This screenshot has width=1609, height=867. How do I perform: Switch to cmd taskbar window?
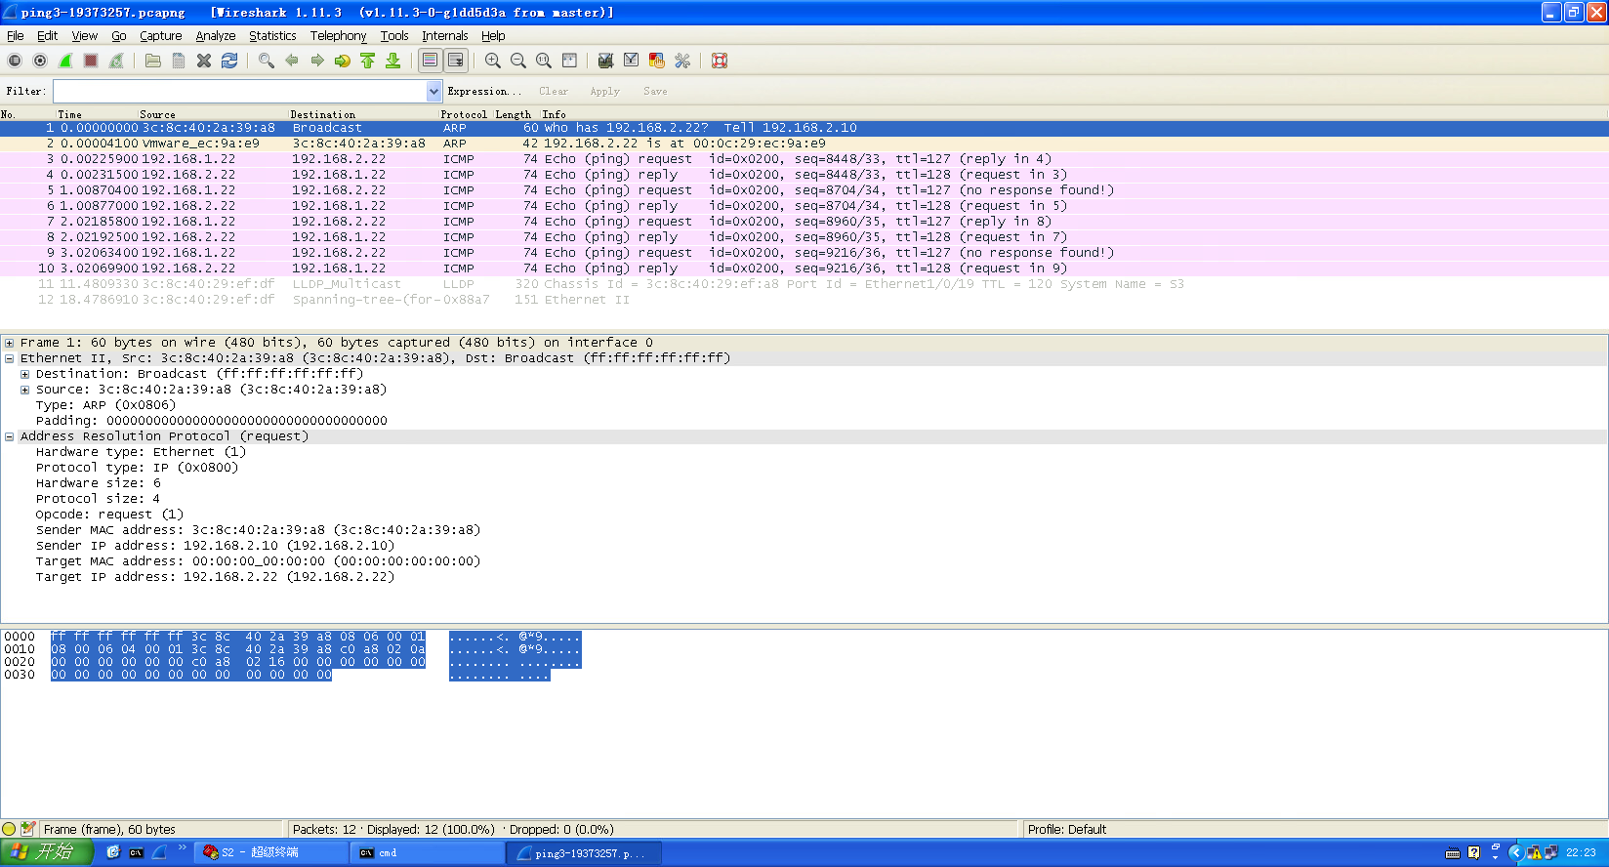click(427, 852)
